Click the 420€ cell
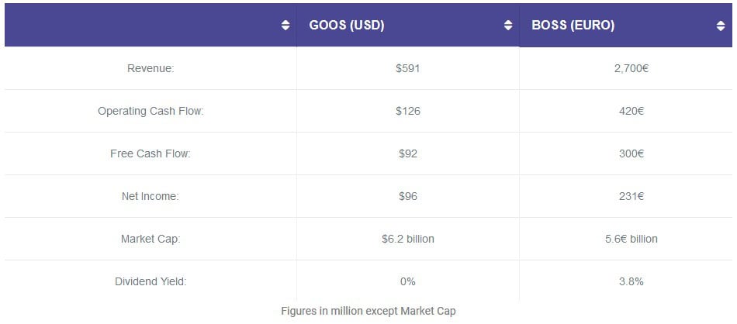This screenshot has height=324, width=737. (x=631, y=111)
